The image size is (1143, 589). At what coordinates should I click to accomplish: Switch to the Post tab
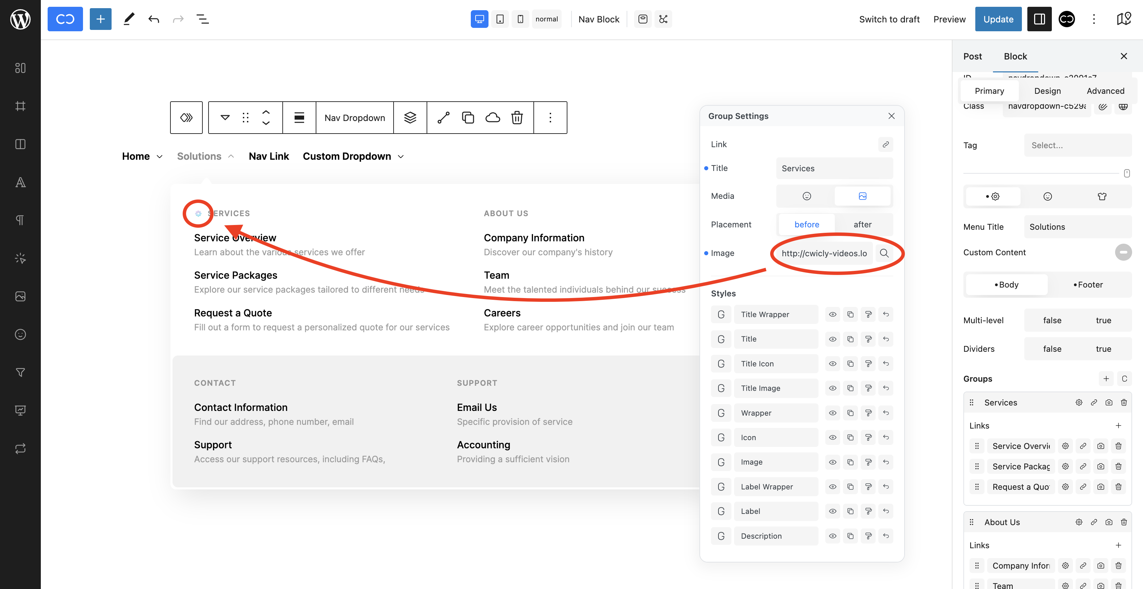(972, 56)
